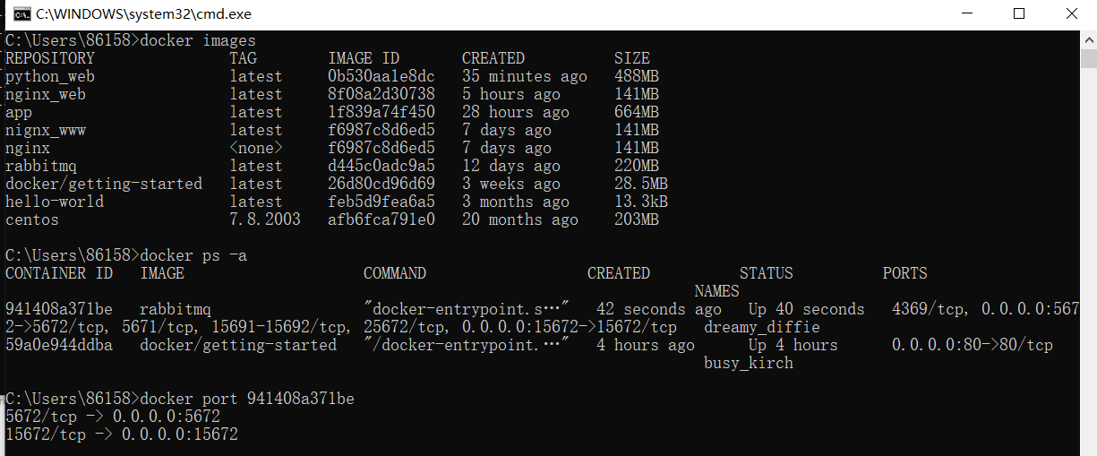This screenshot has width=1097, height=456.
Task: Click the busy_kirch container name
Action: click(749, 363)
